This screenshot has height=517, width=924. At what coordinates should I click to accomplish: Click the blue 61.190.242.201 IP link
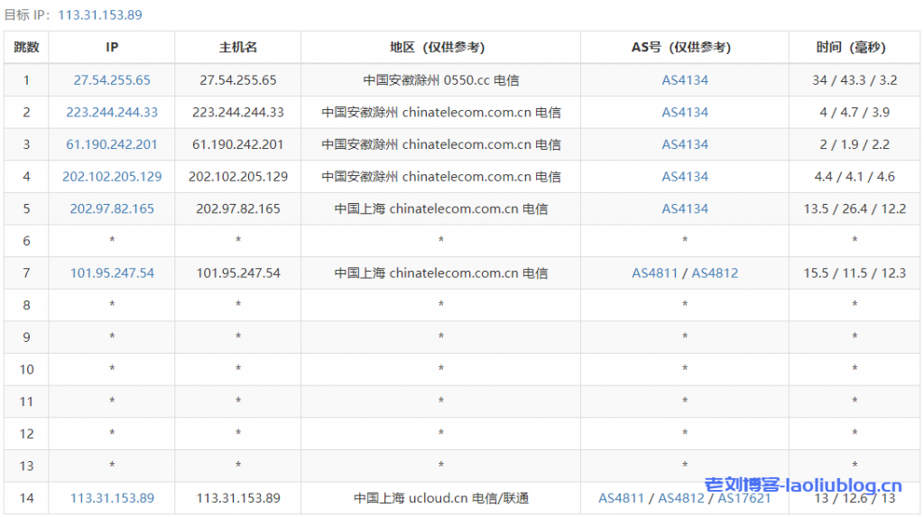[112, 144]
